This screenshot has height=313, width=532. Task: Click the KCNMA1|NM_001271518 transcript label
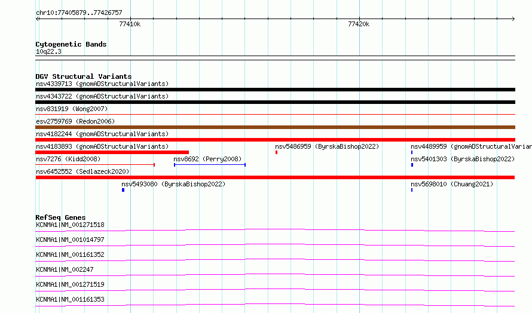click(x=70, y=225)
